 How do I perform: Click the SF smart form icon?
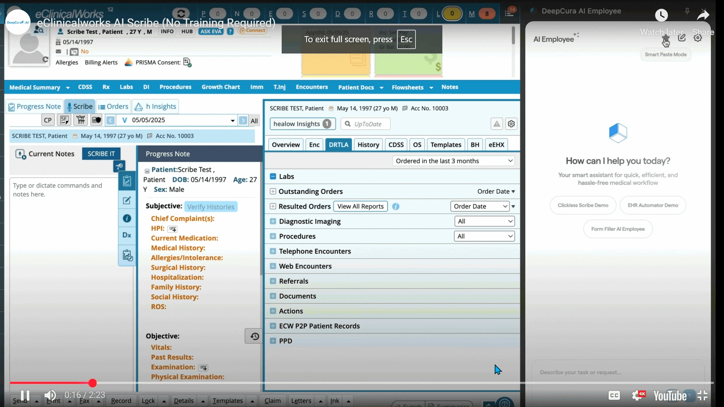pyautogui.click(x=64, y=120)
